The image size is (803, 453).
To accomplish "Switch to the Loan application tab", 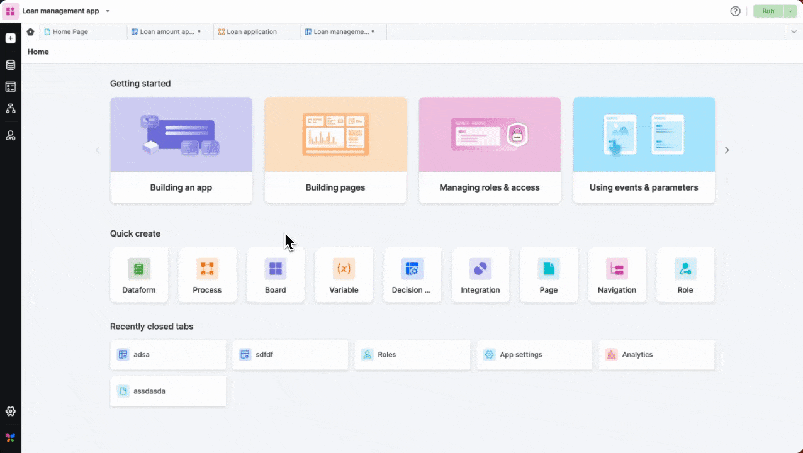I will coord(257,31).
